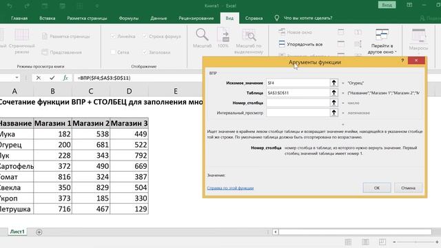Collapse dialog via Номер_столбца arrow button
Image resolution: width=441 pixels, height=248 pixels.
pos(334,103)
